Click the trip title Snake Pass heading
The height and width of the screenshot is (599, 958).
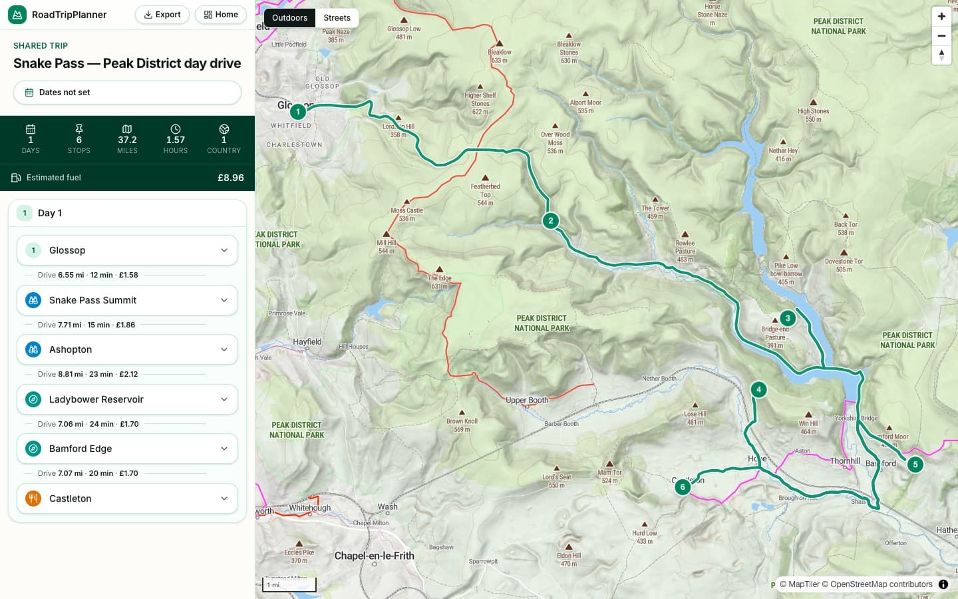click(127, 63)
